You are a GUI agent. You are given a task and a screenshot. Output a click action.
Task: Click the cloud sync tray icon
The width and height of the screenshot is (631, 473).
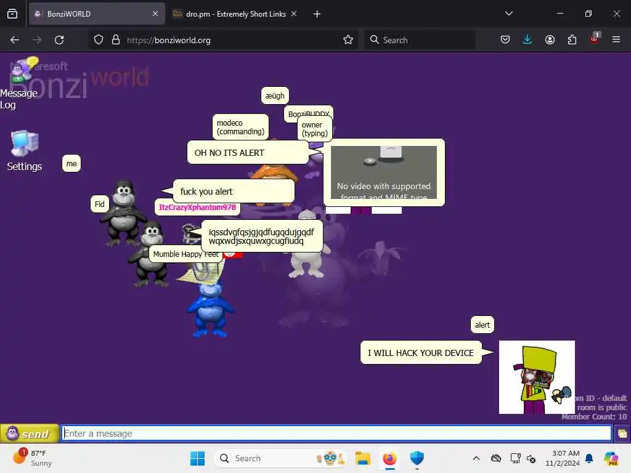click(x=496, y=458)
